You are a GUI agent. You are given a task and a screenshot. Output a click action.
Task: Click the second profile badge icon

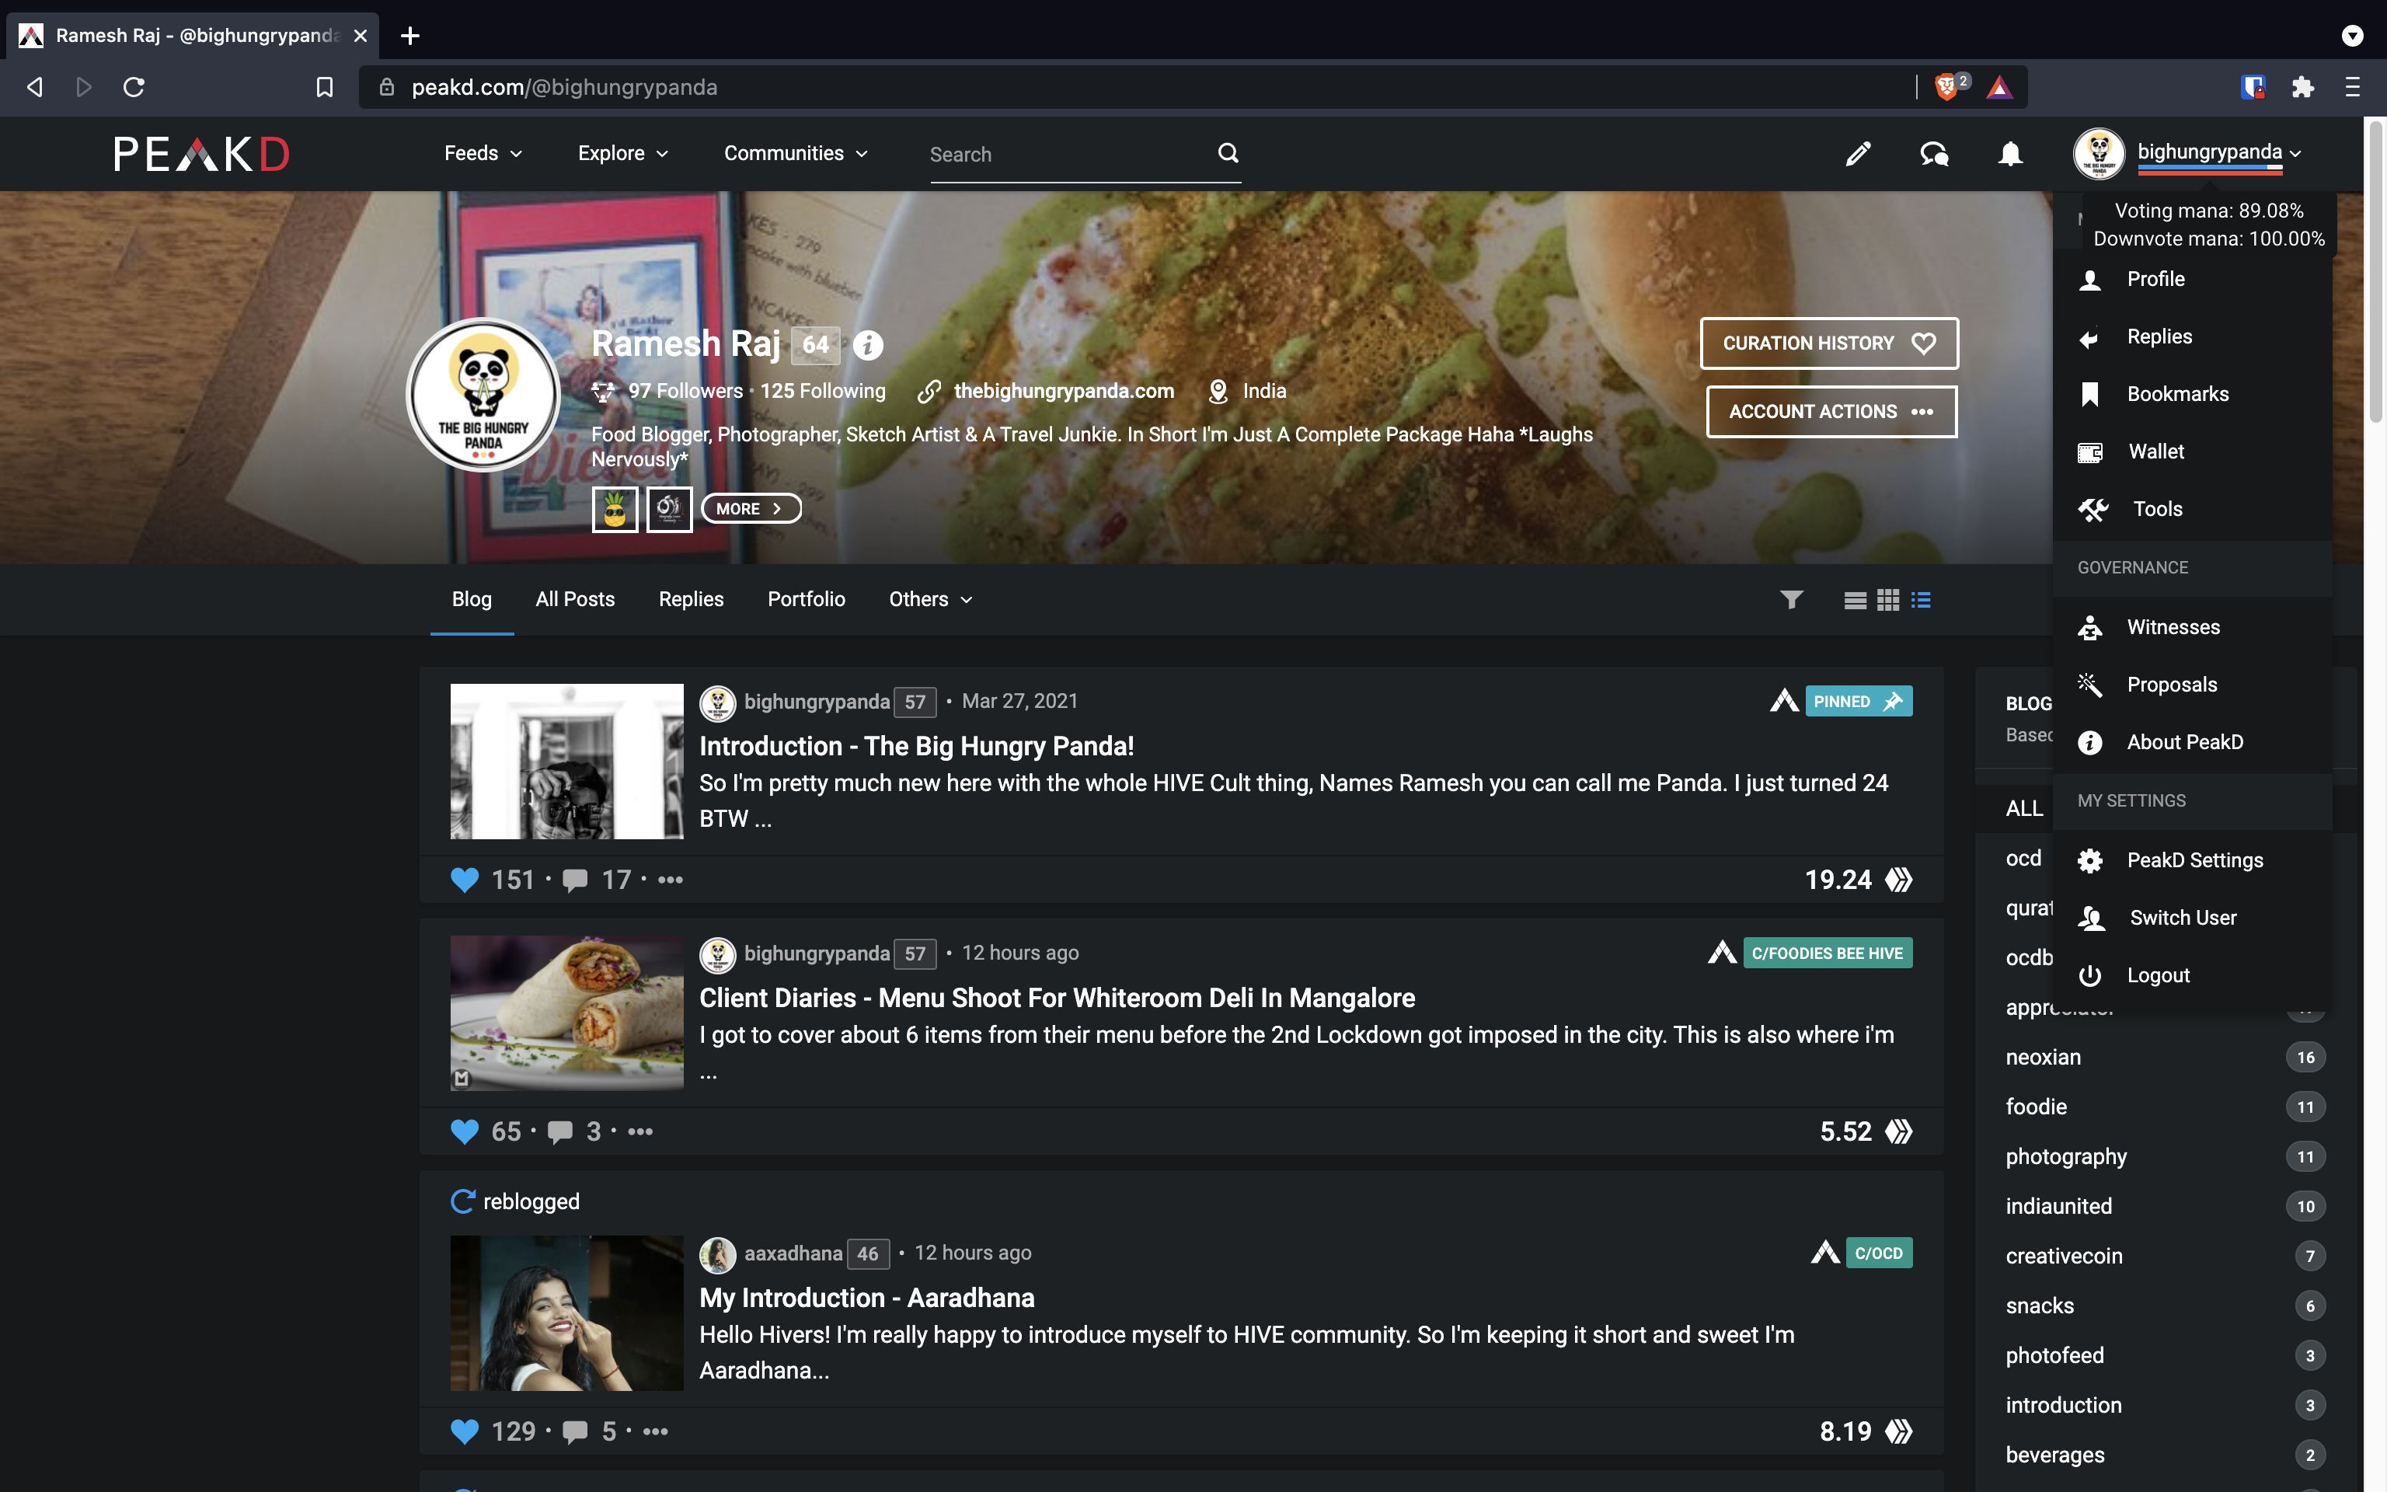pyautogui.click(x=669, y=509)
